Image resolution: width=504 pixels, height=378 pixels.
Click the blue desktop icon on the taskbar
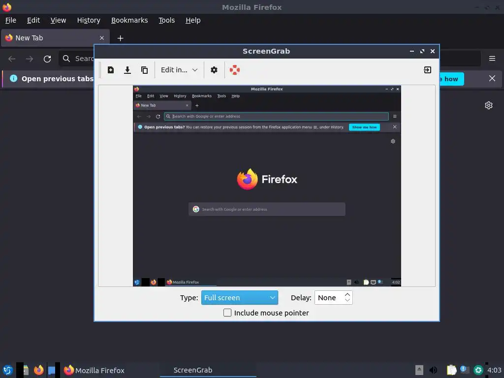[51, 370]
